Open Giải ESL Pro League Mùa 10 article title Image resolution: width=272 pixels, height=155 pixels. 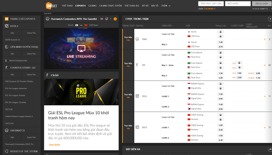(x=79, y=115)
